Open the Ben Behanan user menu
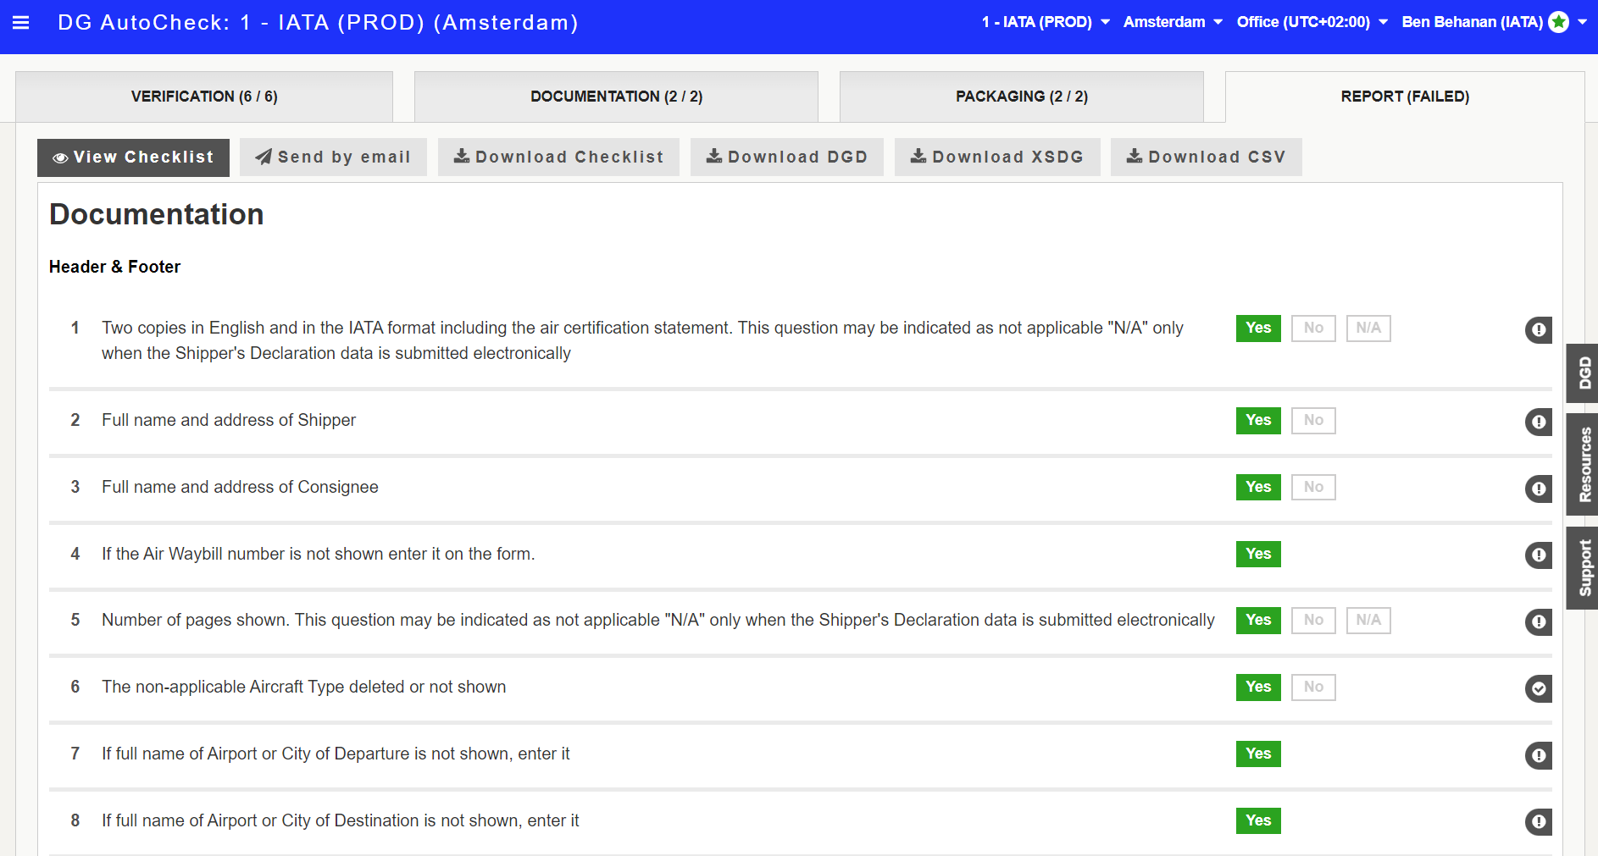Screen dimensions: 1598x856 (1494, 22)
